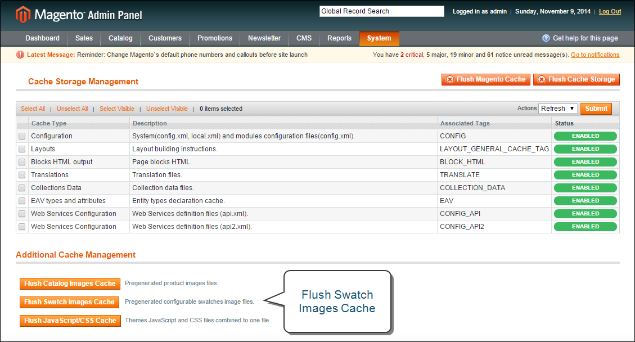
Task: Open the Sales menu
Action: (x=84, y=38)
